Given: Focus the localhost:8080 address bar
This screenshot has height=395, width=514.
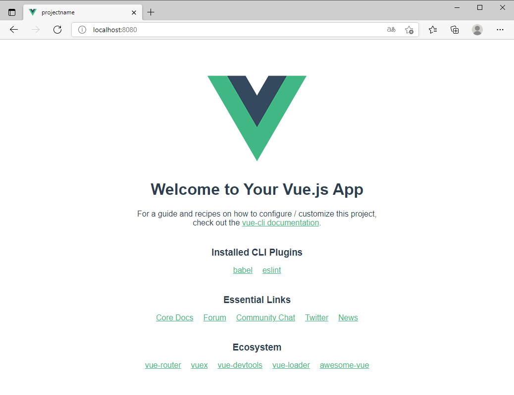Looking at the screenshot, I should (229, 30).
